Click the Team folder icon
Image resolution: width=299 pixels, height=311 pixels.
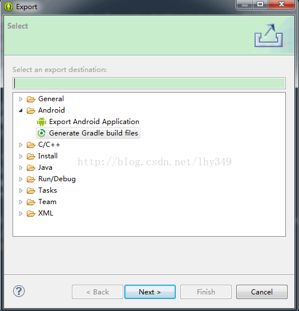tap(31, 202)
